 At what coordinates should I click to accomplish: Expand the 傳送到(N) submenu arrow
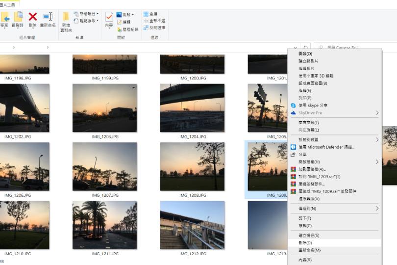[377, 209]
